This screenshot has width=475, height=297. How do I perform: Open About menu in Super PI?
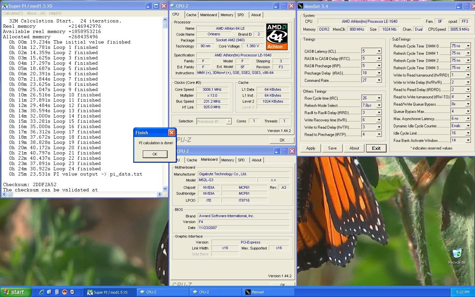[36, 13]
